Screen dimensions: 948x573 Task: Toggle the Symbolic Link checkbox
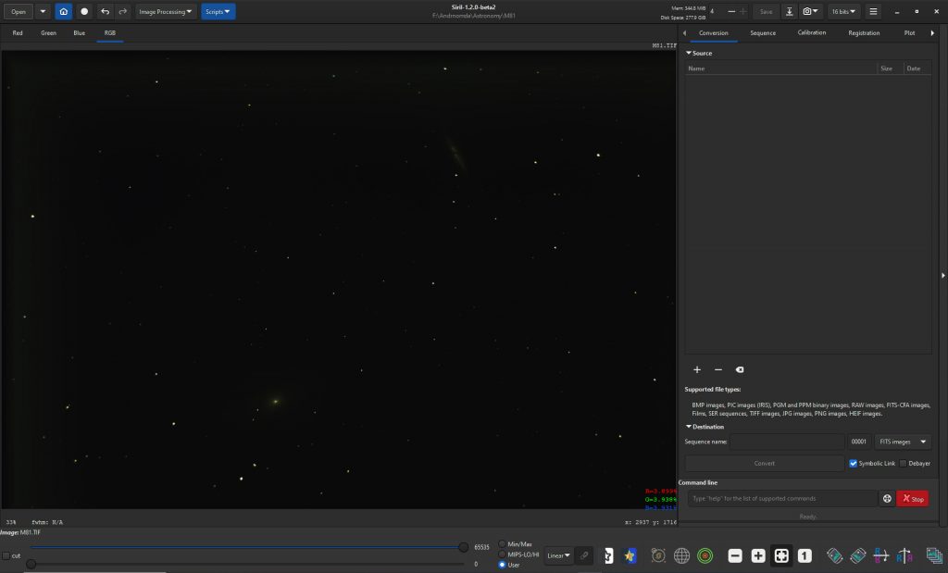pyautogui.click(x=853, y=464)
